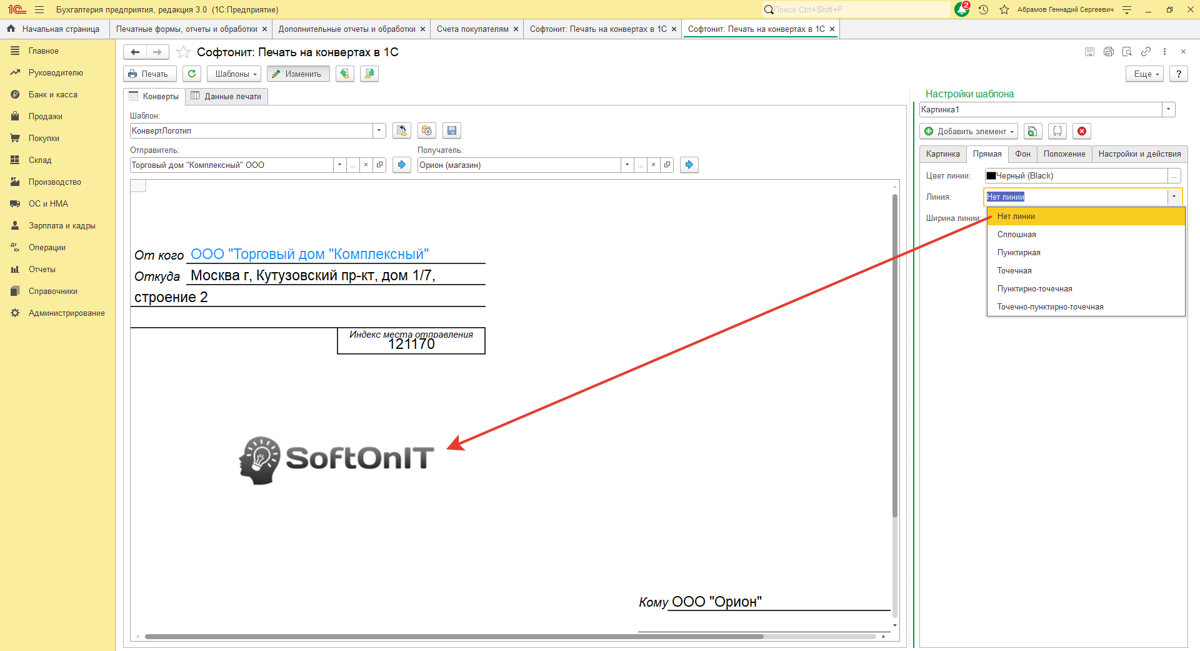The height and width of the screenshot is (651, 1200).
Task: Click the Печать button
Action: coord(149,74)
